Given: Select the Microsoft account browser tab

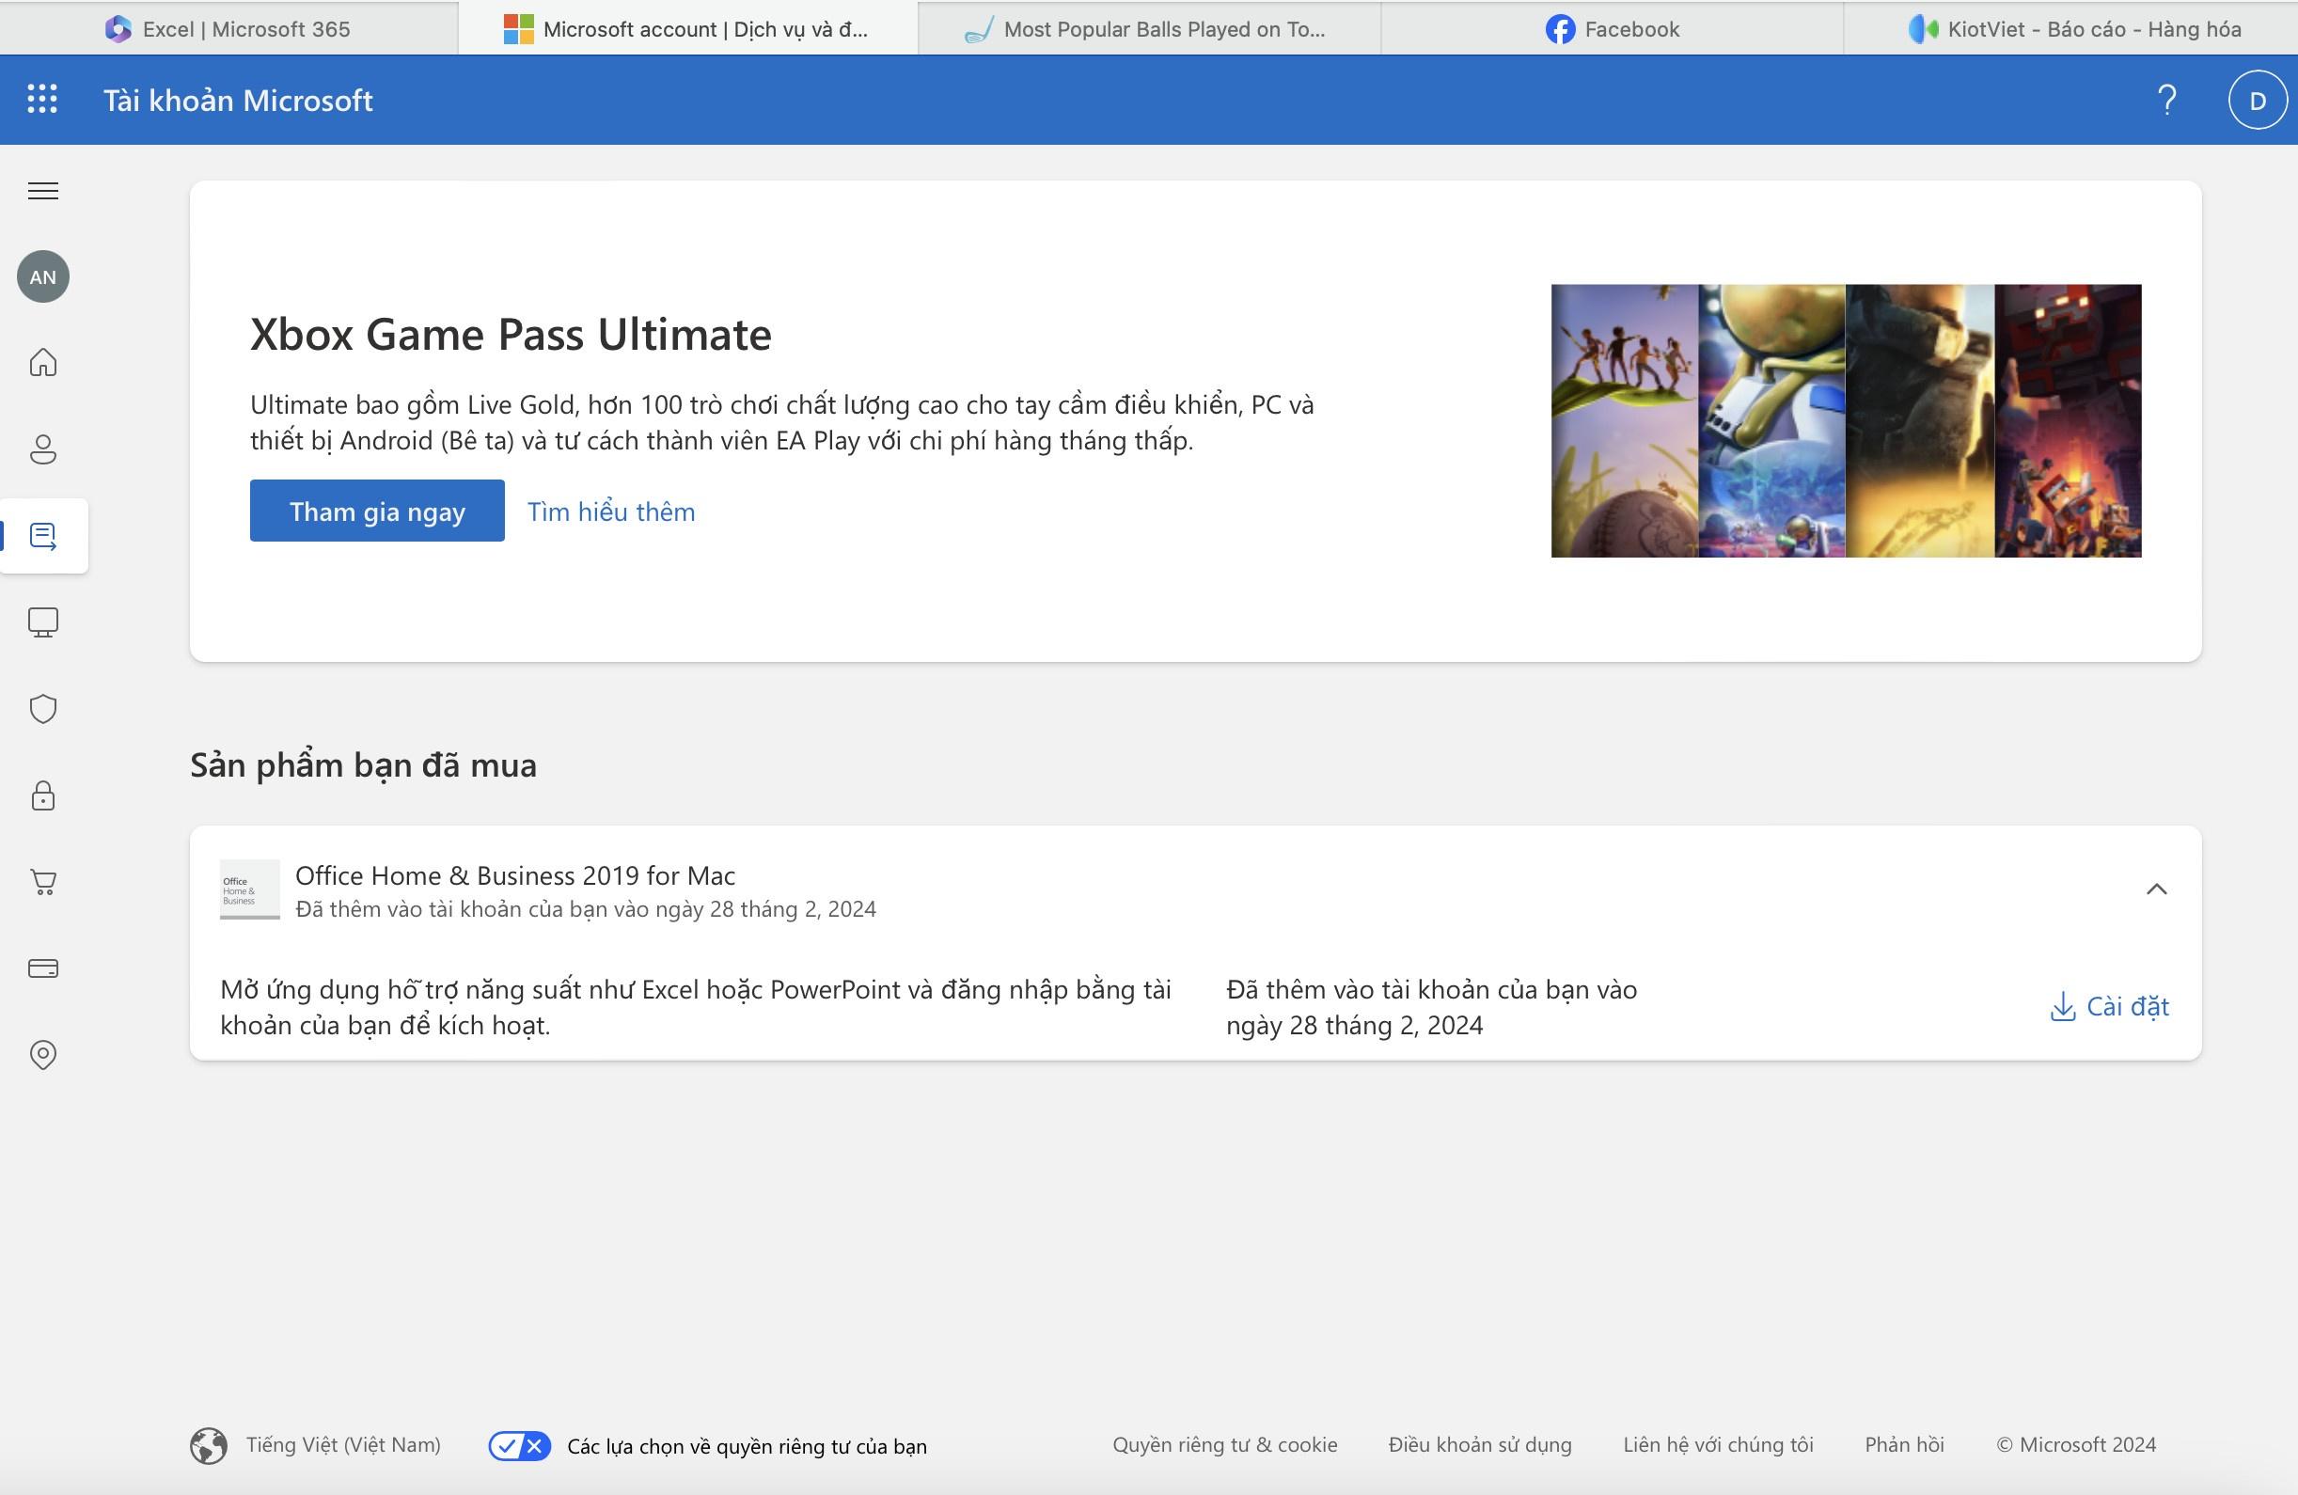Looking at the screenshot, I should 687,28.
